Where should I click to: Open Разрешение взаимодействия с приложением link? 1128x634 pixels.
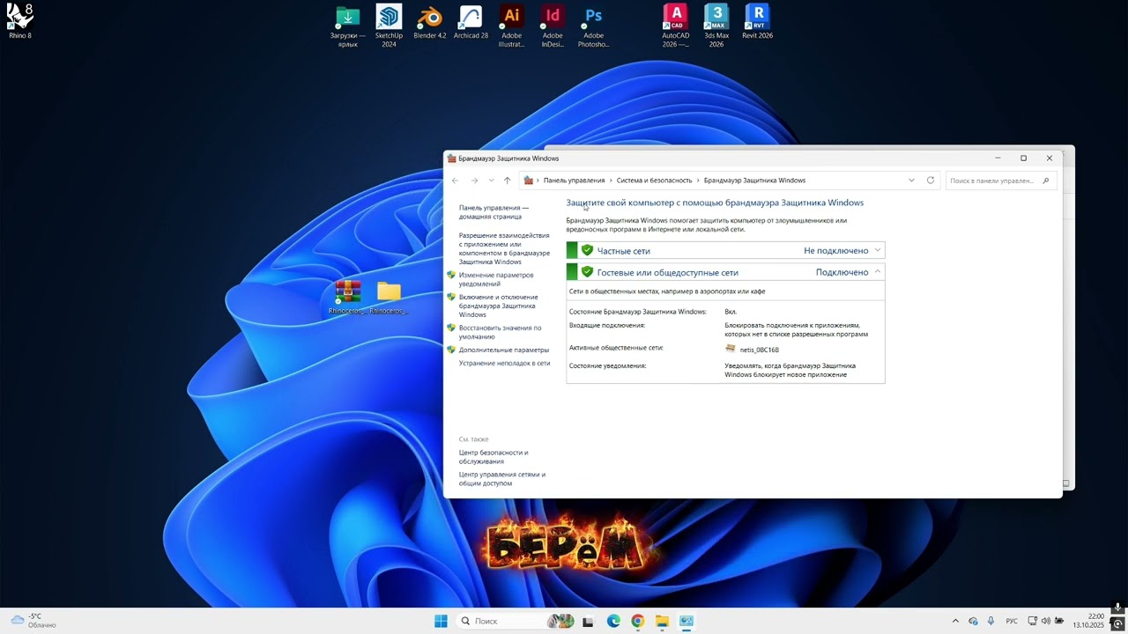[x=504, y=248]
